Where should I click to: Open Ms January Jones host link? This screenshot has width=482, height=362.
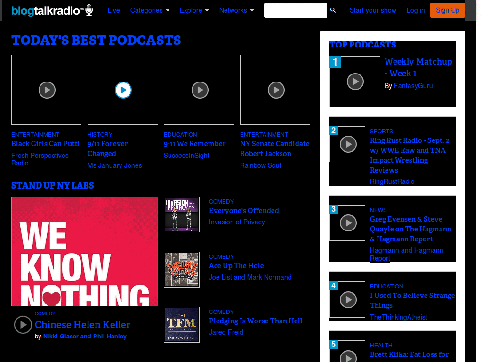click(x=115, y=165)
